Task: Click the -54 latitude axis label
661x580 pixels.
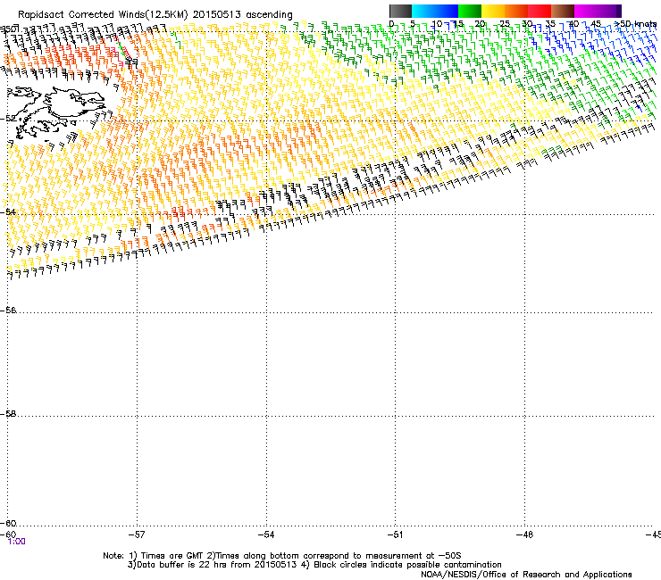Action: coord(8,211)
